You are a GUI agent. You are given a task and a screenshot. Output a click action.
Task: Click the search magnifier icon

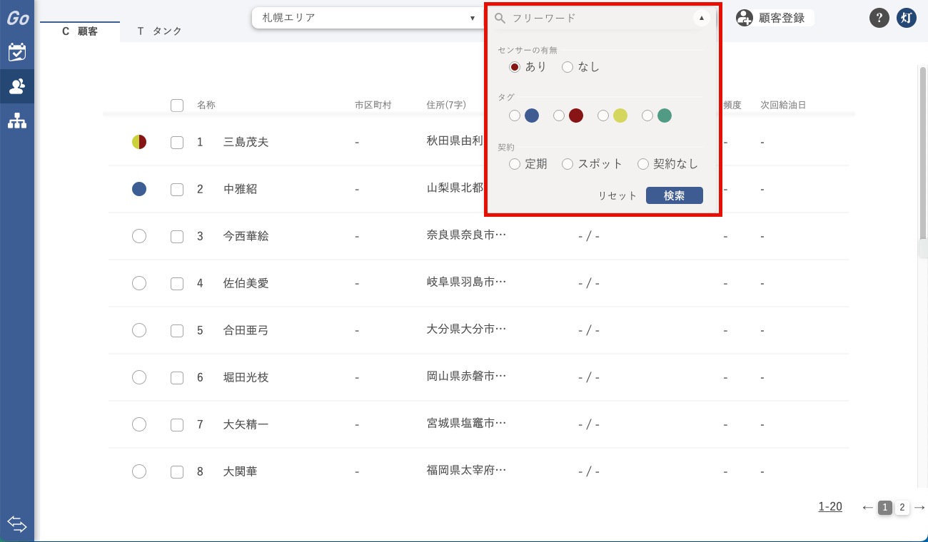coord(500,18)
